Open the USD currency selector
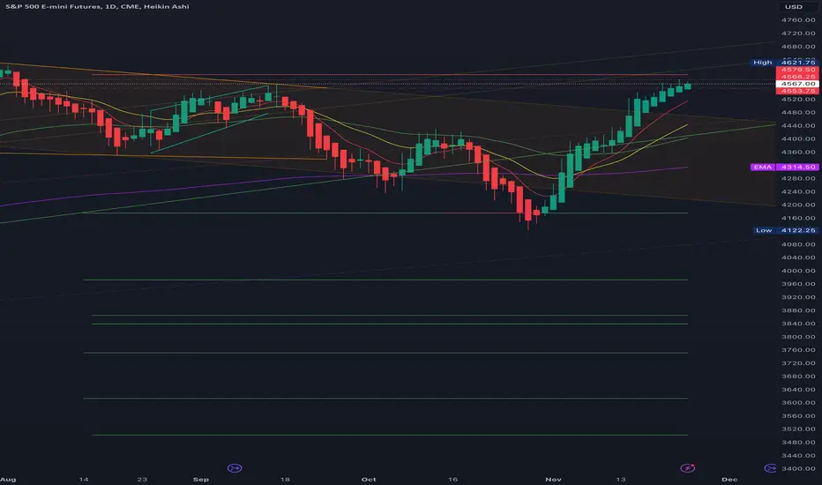Viewport: 822px width, 485px height. pyautogui.click(x=797, y=7)
